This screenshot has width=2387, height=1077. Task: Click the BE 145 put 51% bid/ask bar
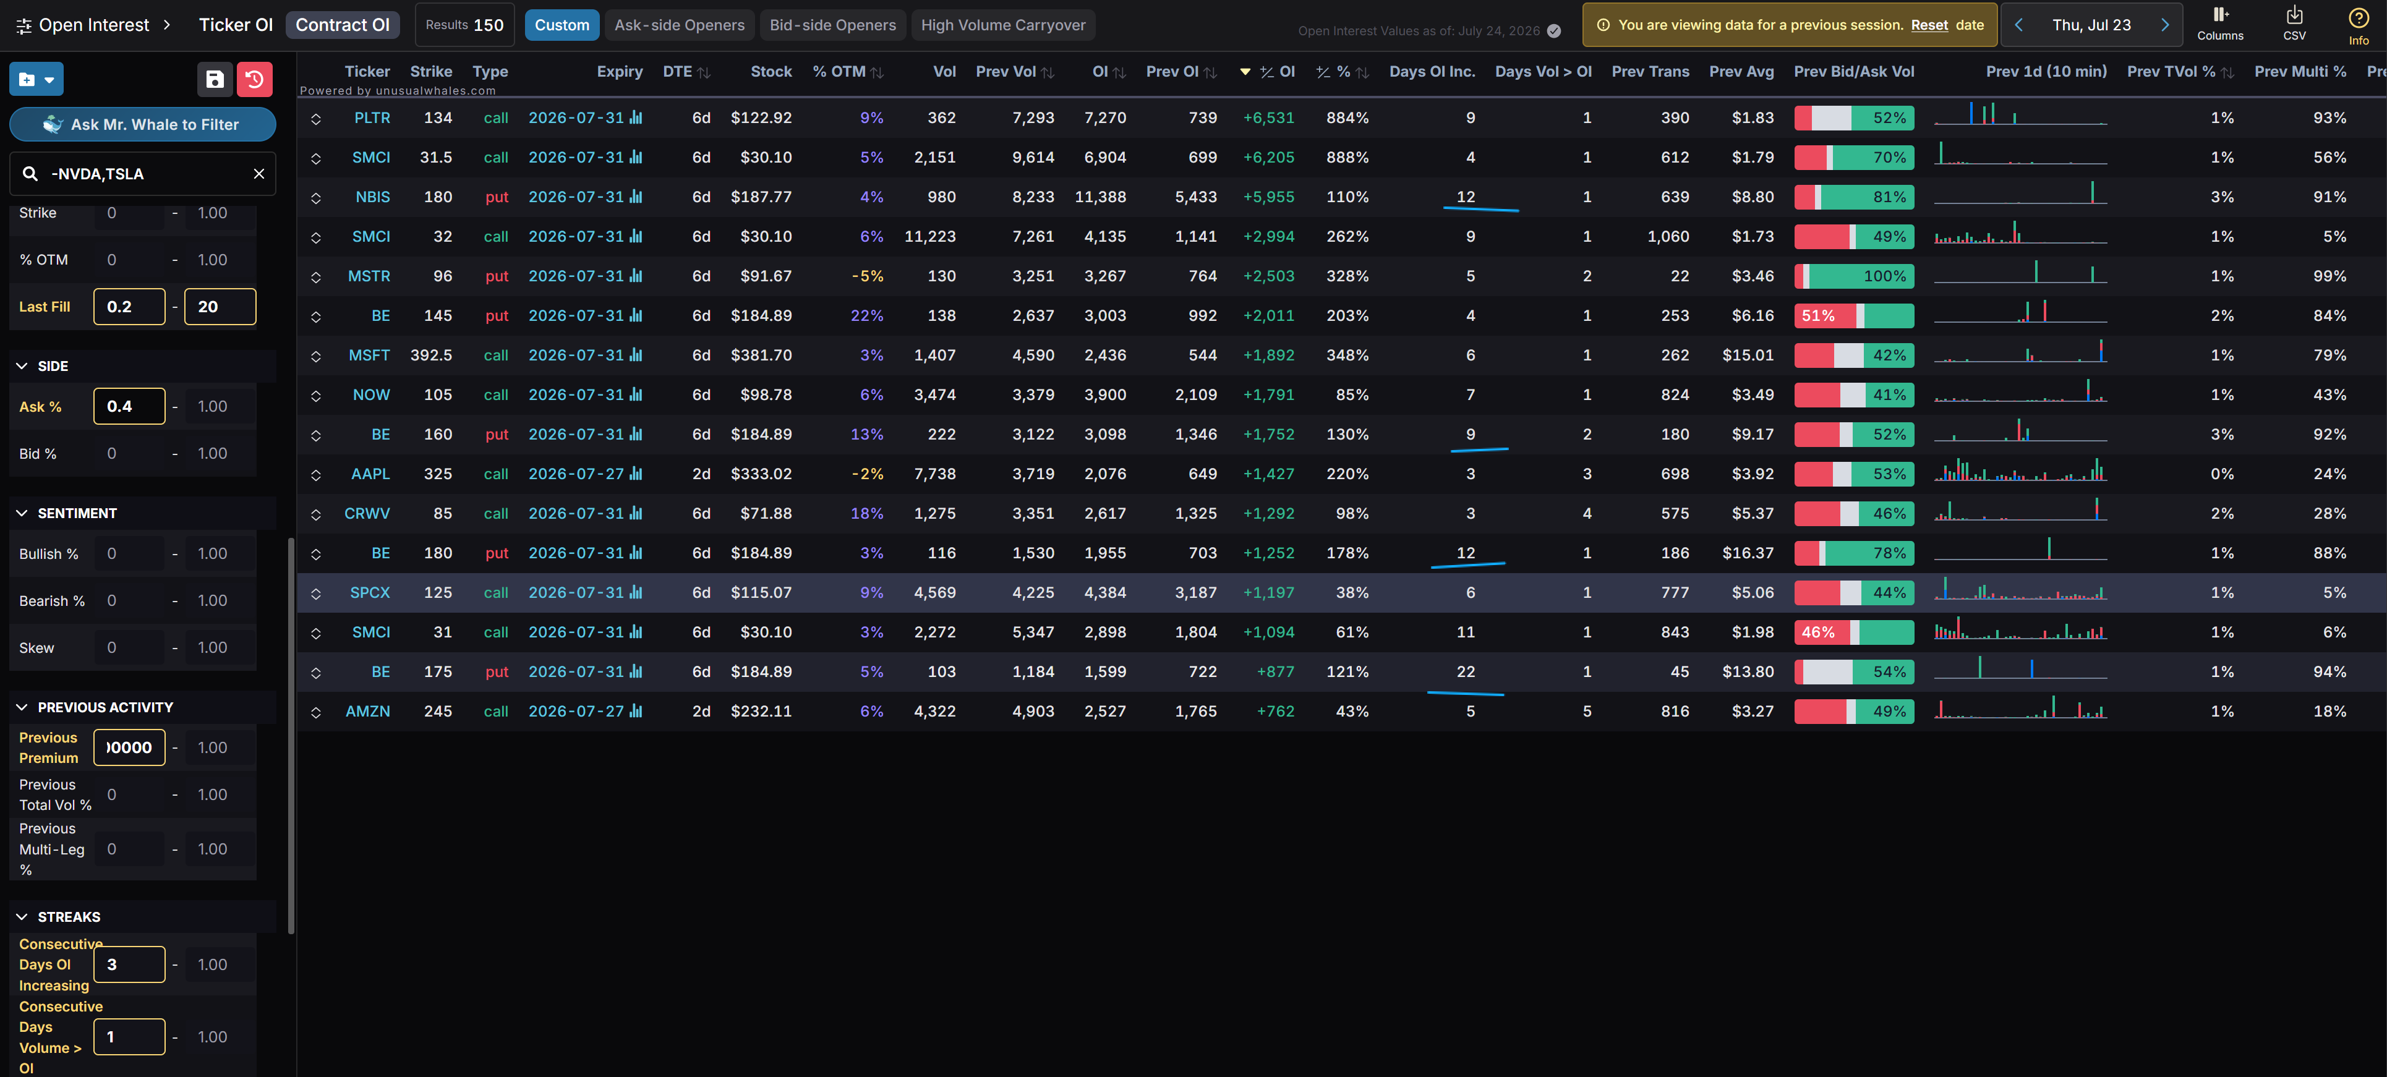coord(1853,316)
